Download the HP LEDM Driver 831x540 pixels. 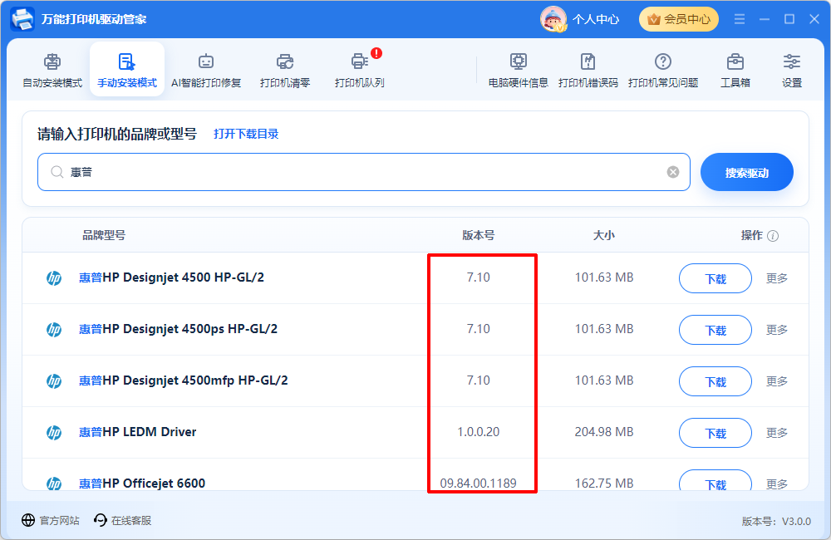[x=715, y=433]
